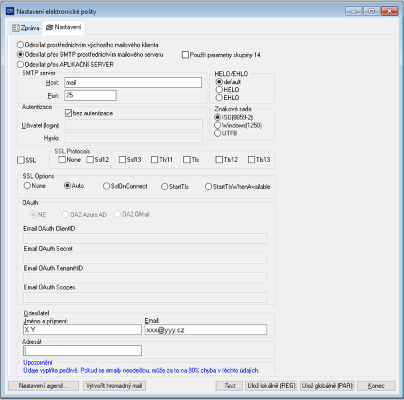Click the Heslo password field
This screenshot has width=404, height=400.
[133, 137]
